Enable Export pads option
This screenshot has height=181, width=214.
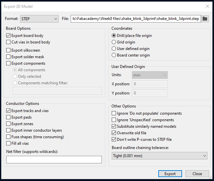pos(8,117)
